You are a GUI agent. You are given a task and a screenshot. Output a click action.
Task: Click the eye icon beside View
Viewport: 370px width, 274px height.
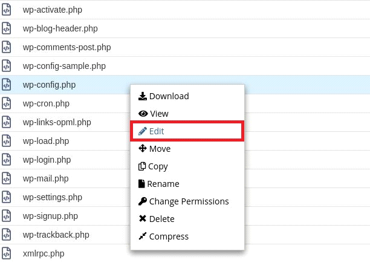[143, 114]
